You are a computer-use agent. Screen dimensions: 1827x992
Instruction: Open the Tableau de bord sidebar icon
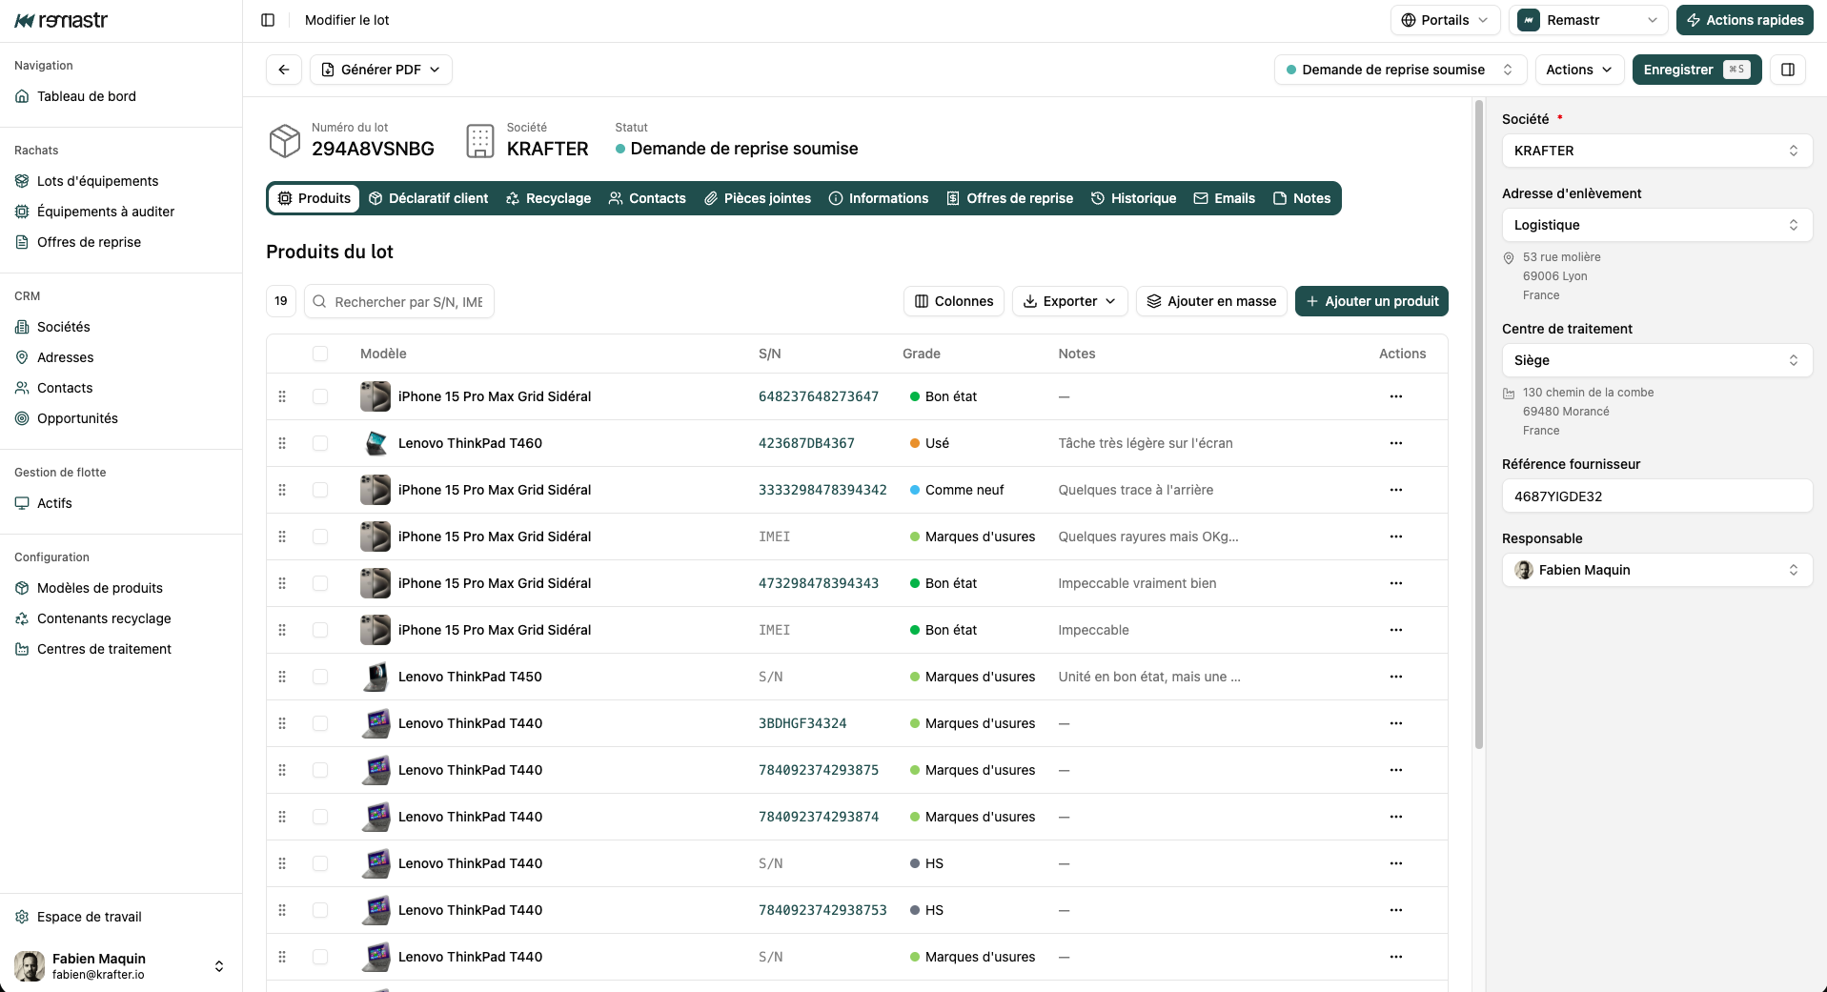tap(22, 96)
